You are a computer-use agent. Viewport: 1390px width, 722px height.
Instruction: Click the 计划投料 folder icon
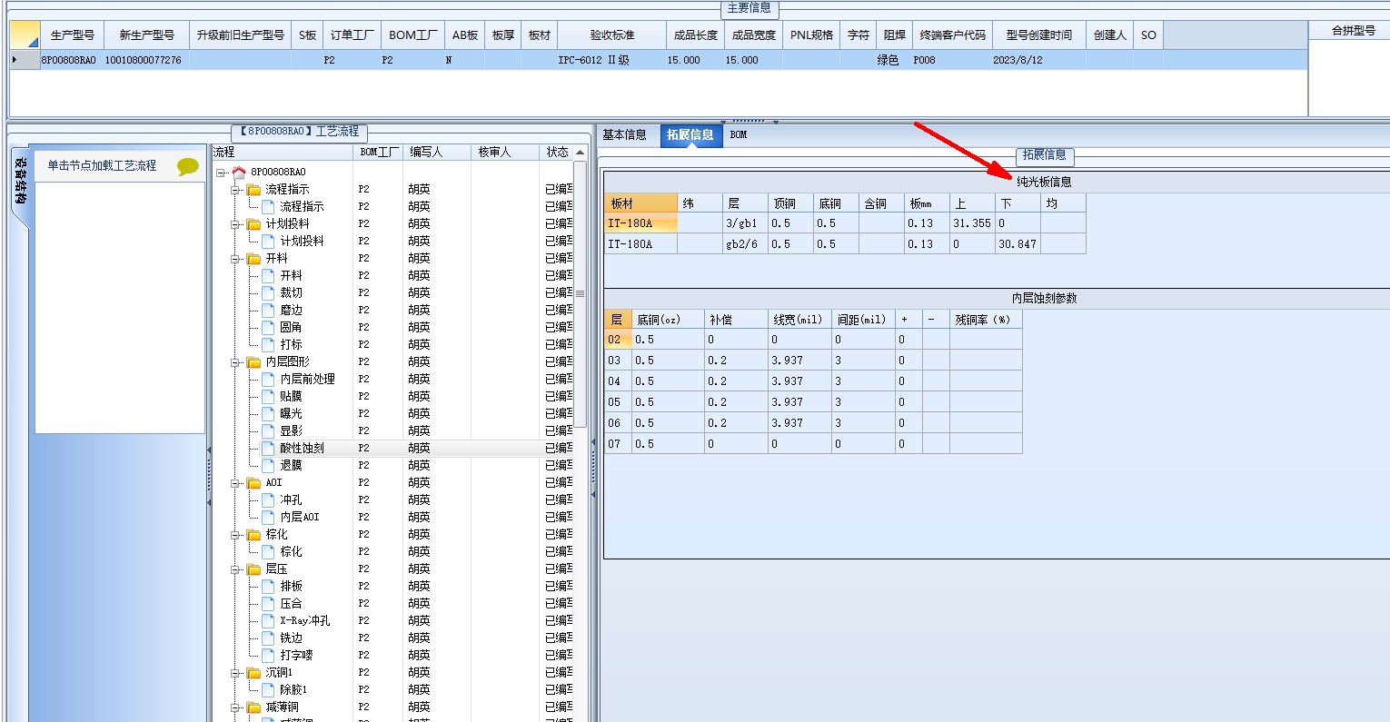pos(253,224)
